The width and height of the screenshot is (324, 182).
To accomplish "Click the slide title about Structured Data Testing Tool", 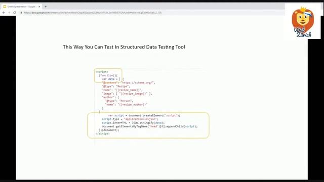I will pyautogui.click(x=124, y=47).
